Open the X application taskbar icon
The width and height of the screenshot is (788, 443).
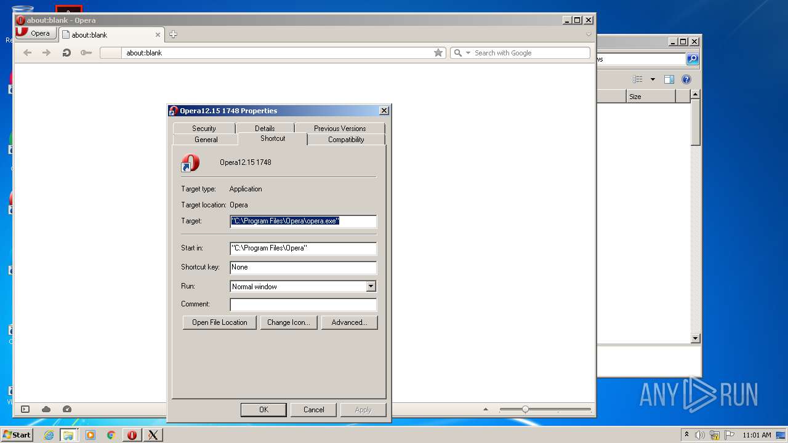pyautogui.click(x=153, y=435)
